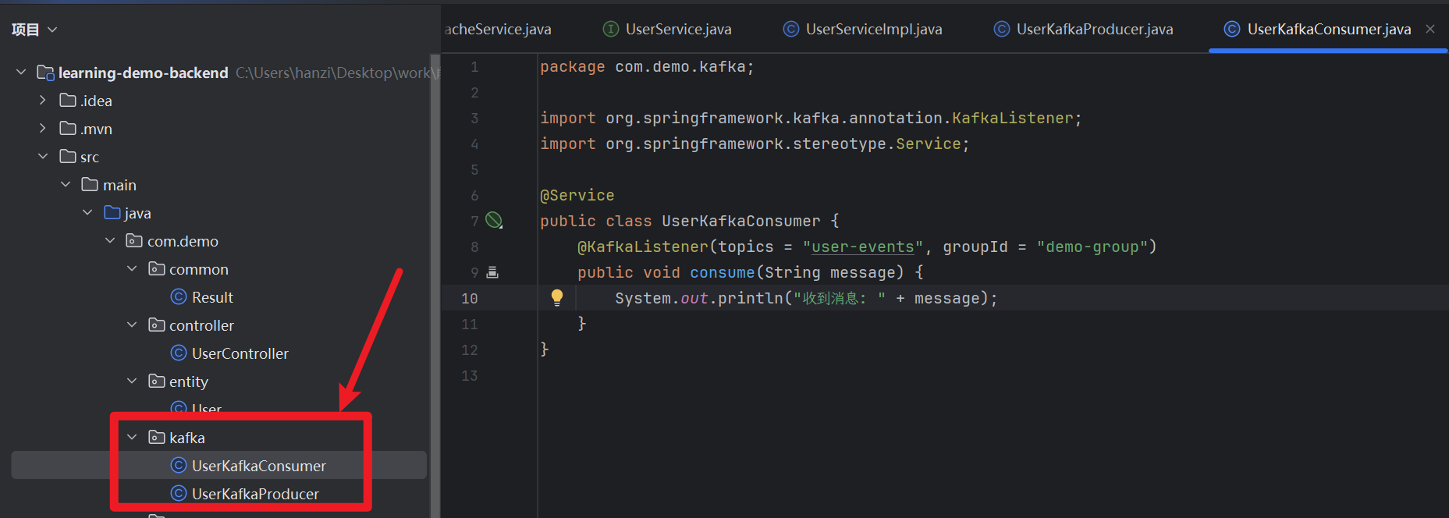Click the .idea folder icon

pyautogui.click(x=68, y=101)
